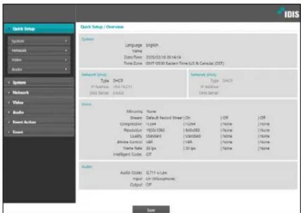Click the Network (IPv4) section title
Image resolution: width=301 pixels, height=213 pixels.
(x=95, y=75)
